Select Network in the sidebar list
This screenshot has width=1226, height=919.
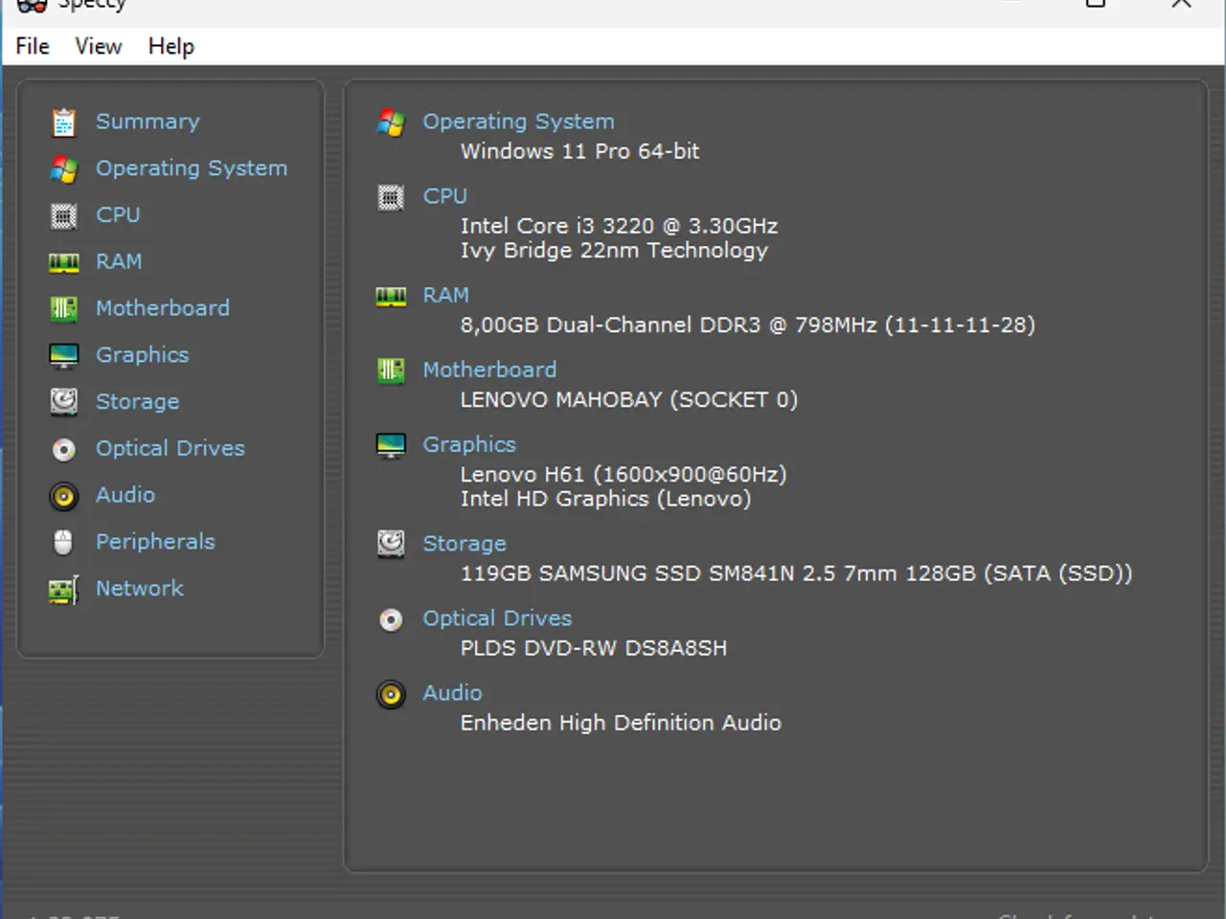pos(140,588)
